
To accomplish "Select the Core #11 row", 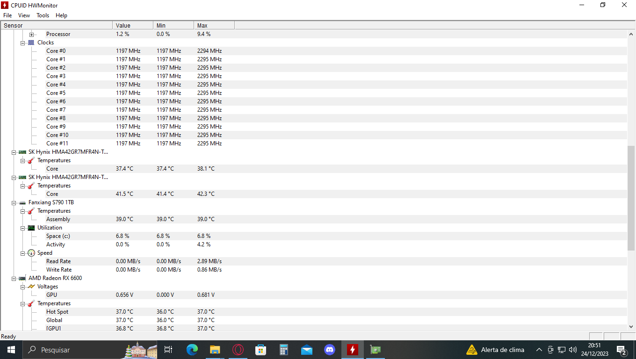I will (314, 144).
